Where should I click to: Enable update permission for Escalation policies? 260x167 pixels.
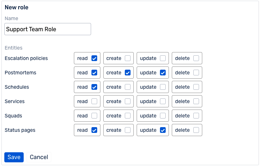163,58
